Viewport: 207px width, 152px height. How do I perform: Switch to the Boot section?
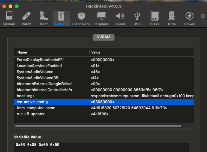pos(44,18)
